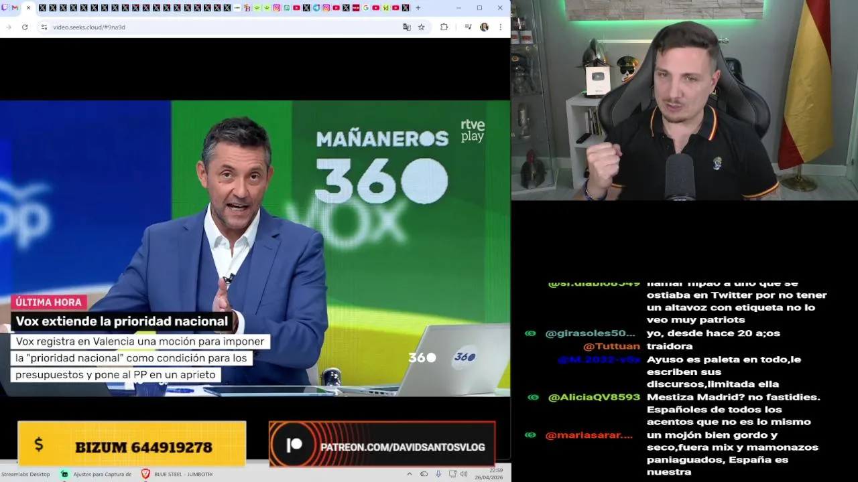Click the PATREON.COM/DAVIDSANTOSVLOG banner
Image resolution: width=858 pixels, height=482 pixels.
pos(382,444)
